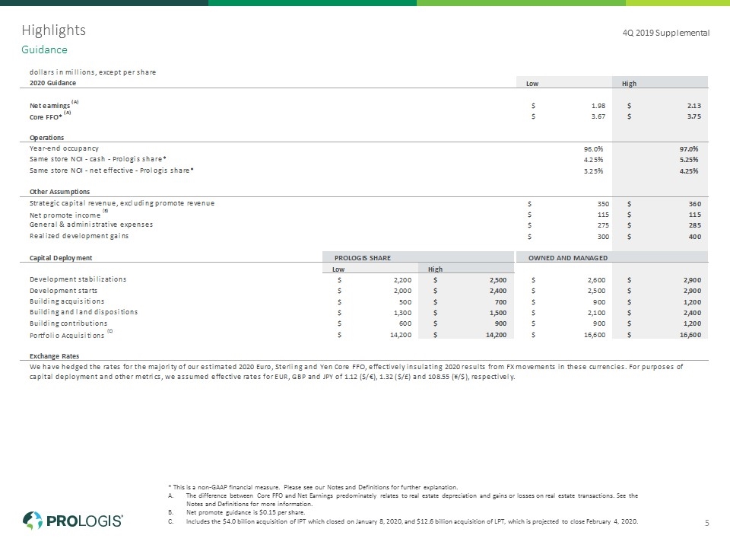730x548 pixels.
Task: Select the Strategic capital revenue row label
Action: click(122, 203)
